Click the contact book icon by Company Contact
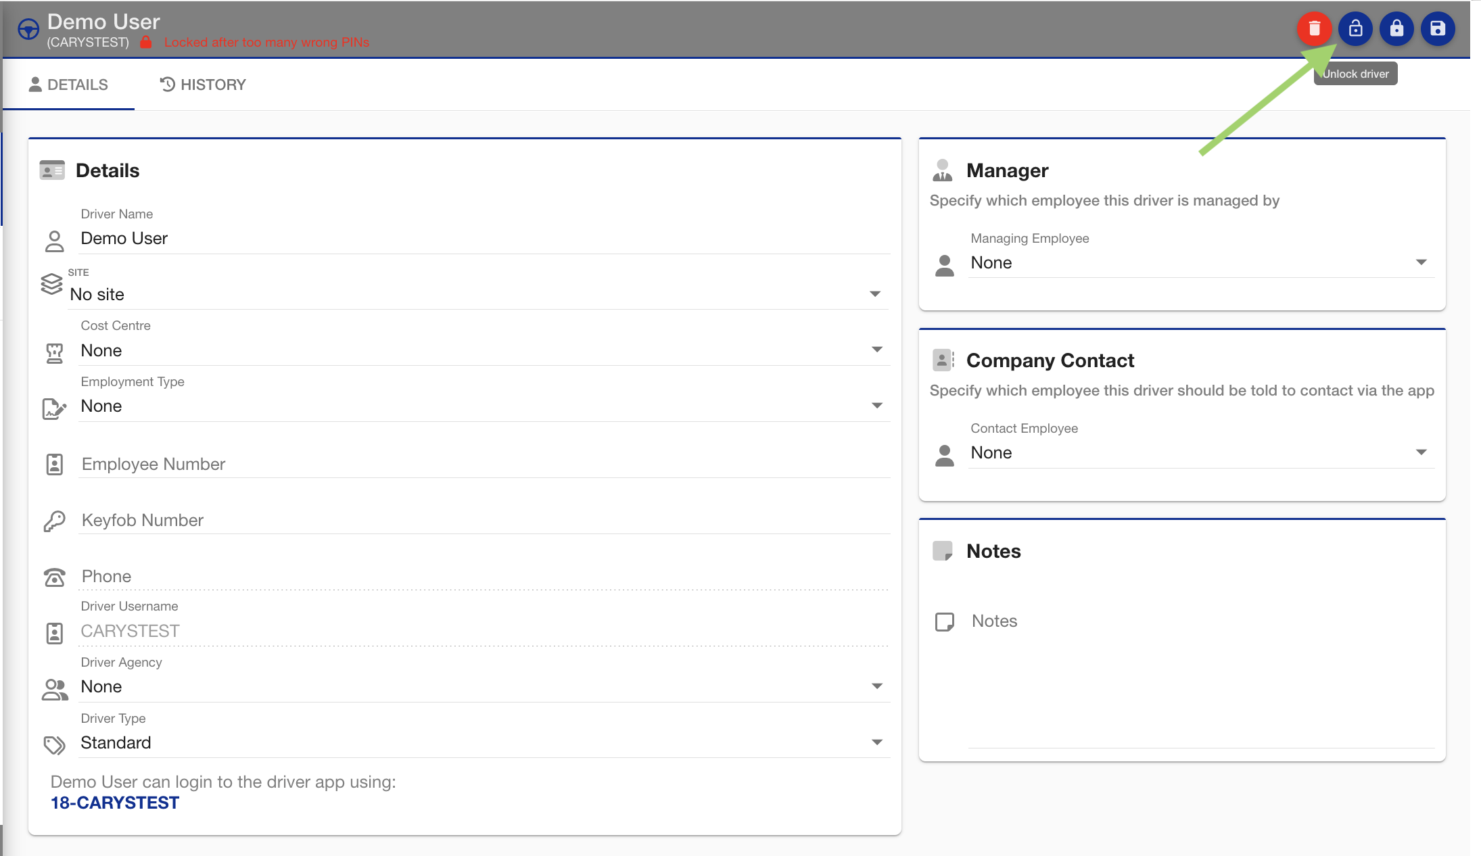1481x856 pixels. pyautogui.click(x=943, y=360)
